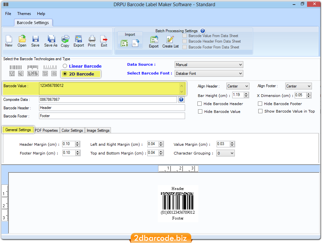Open Composite Data help icon
This screenshot has height=243, width=322.
tap(181, 100)
